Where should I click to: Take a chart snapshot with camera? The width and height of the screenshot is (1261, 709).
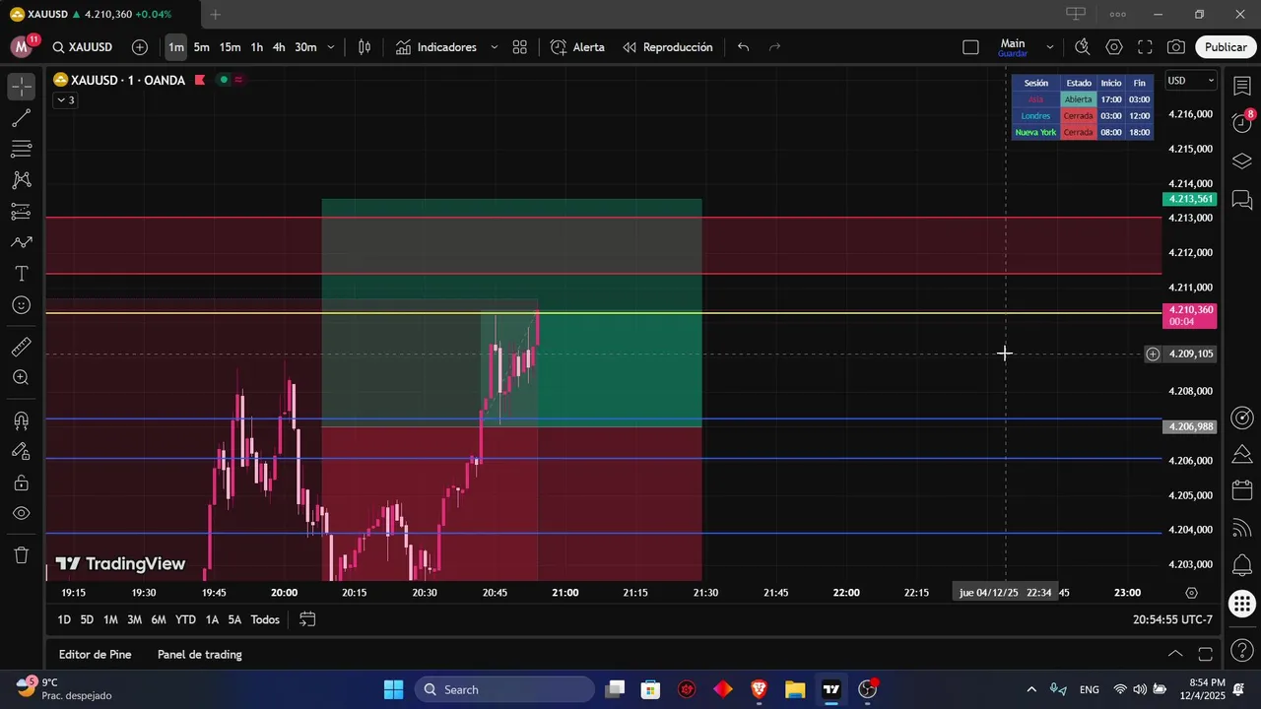click(x=1176, y=47)
